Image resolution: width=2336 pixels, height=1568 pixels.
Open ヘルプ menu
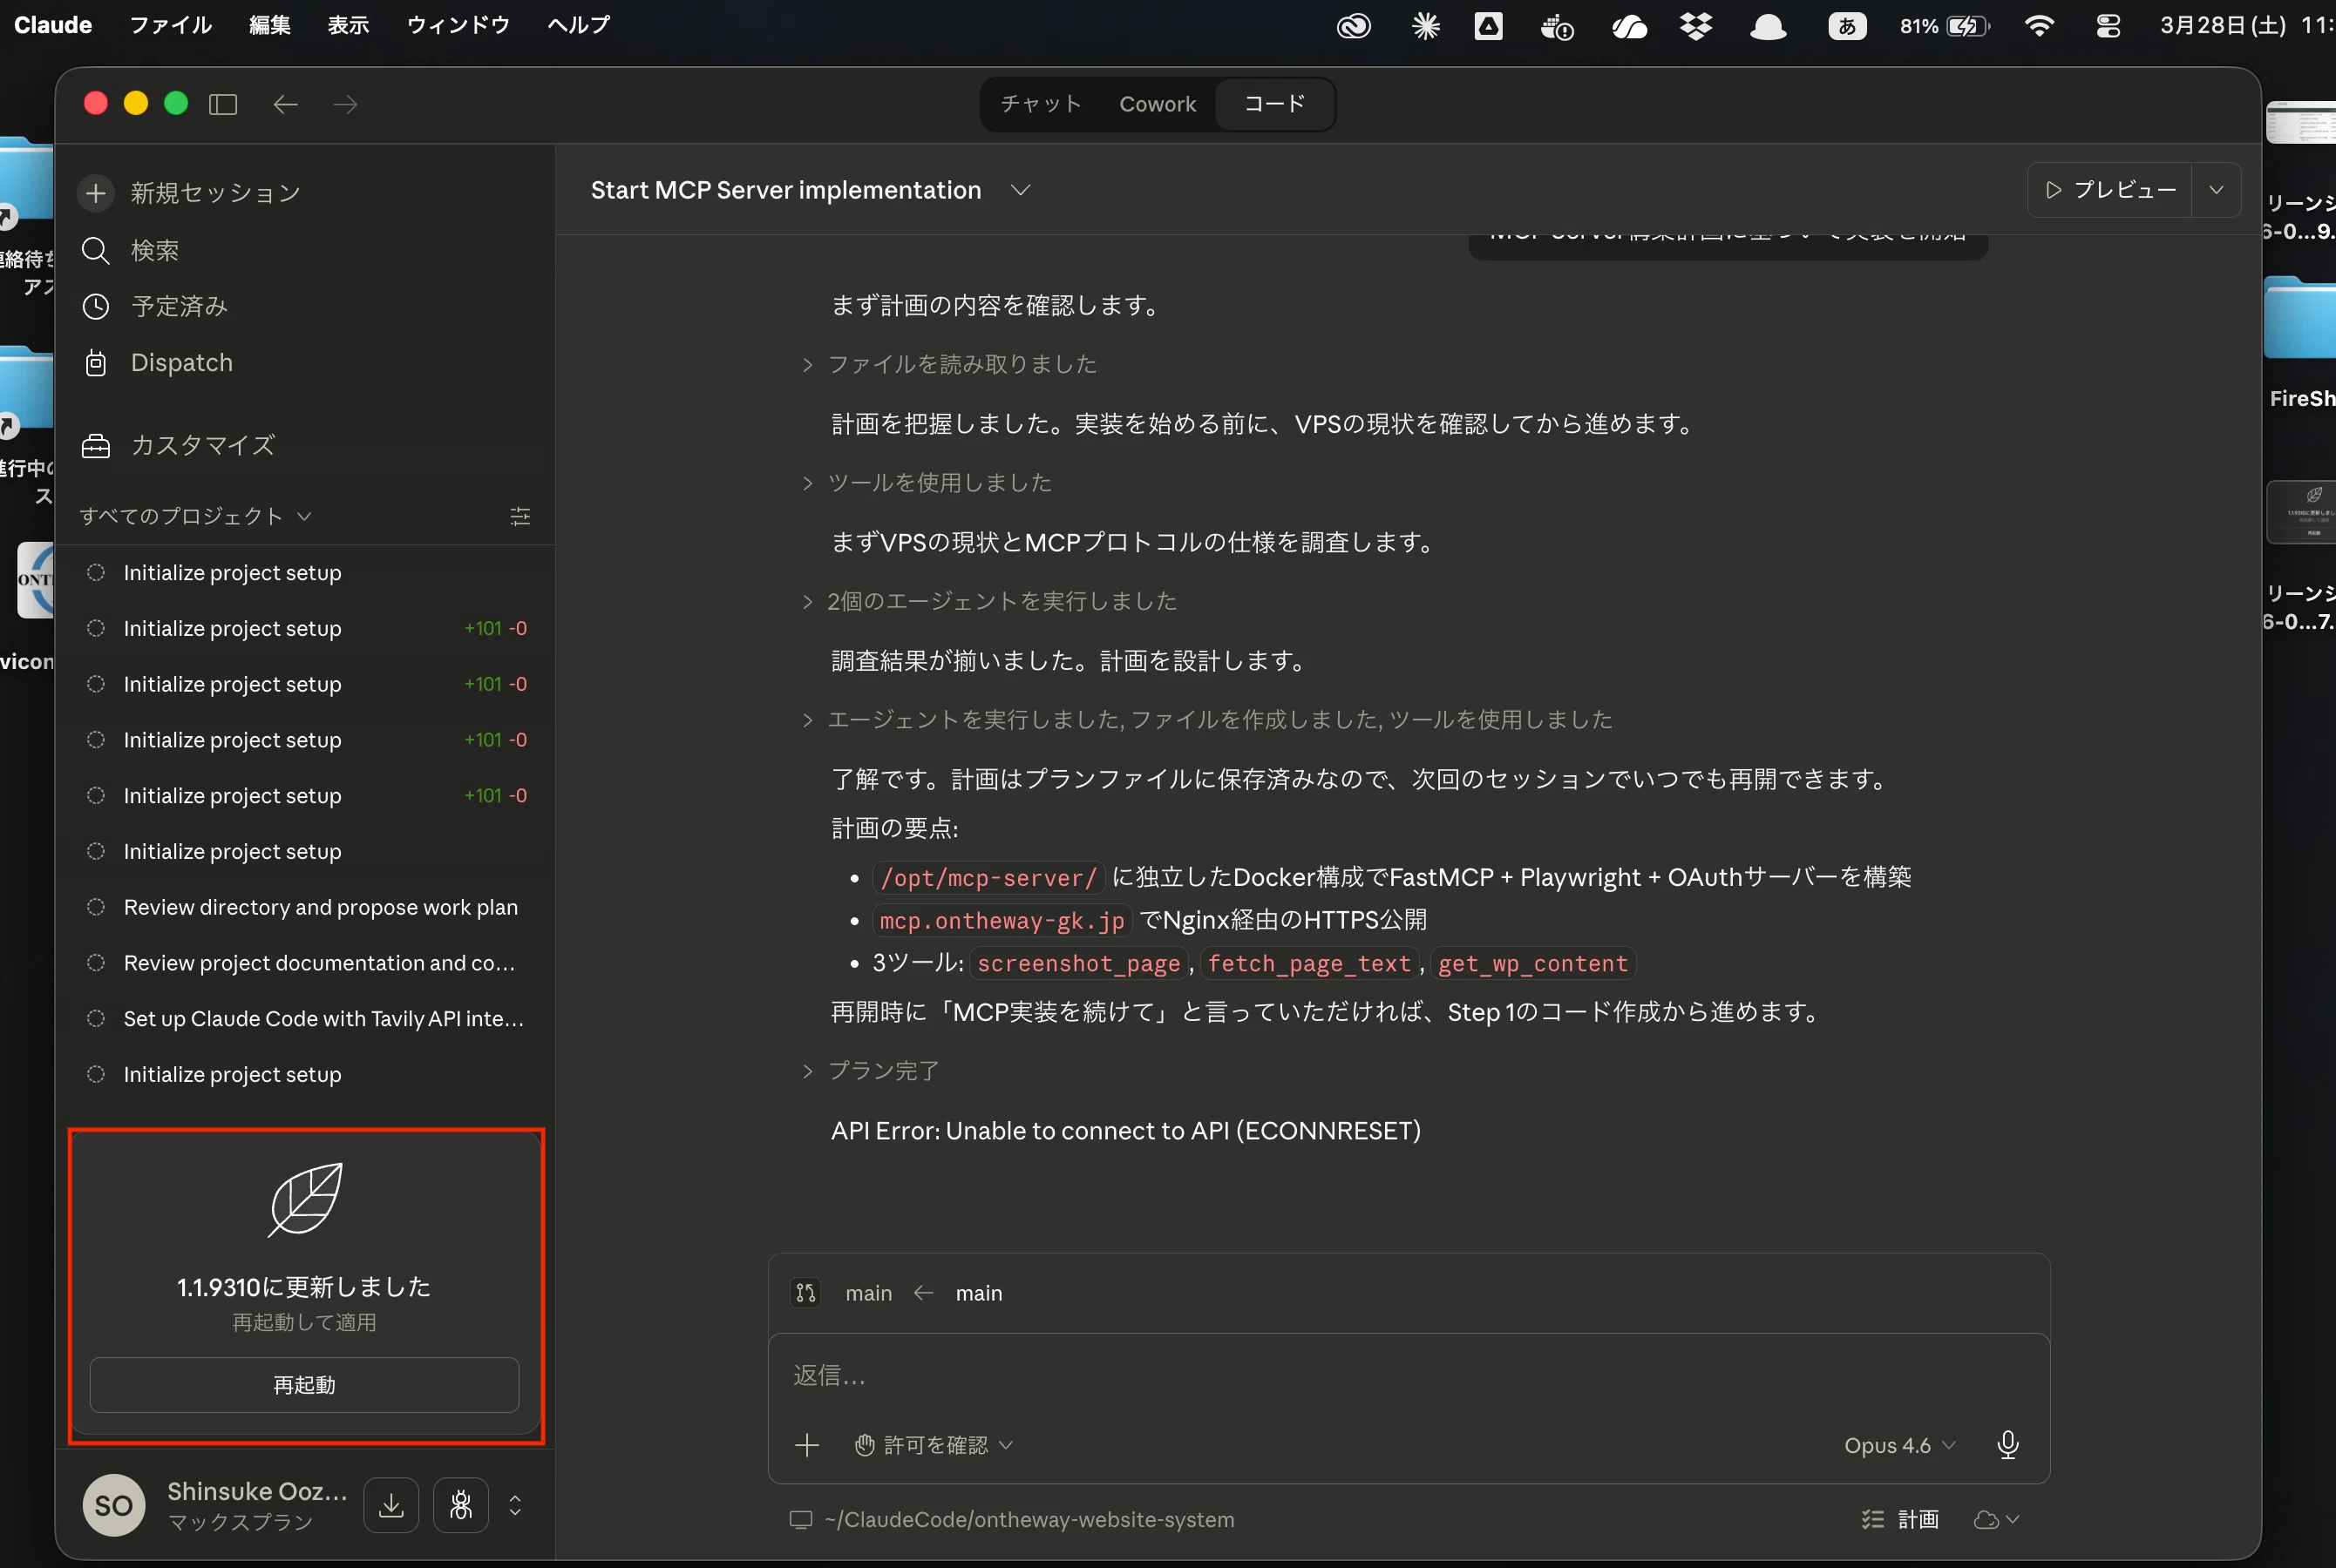click(x=578, y=25)
